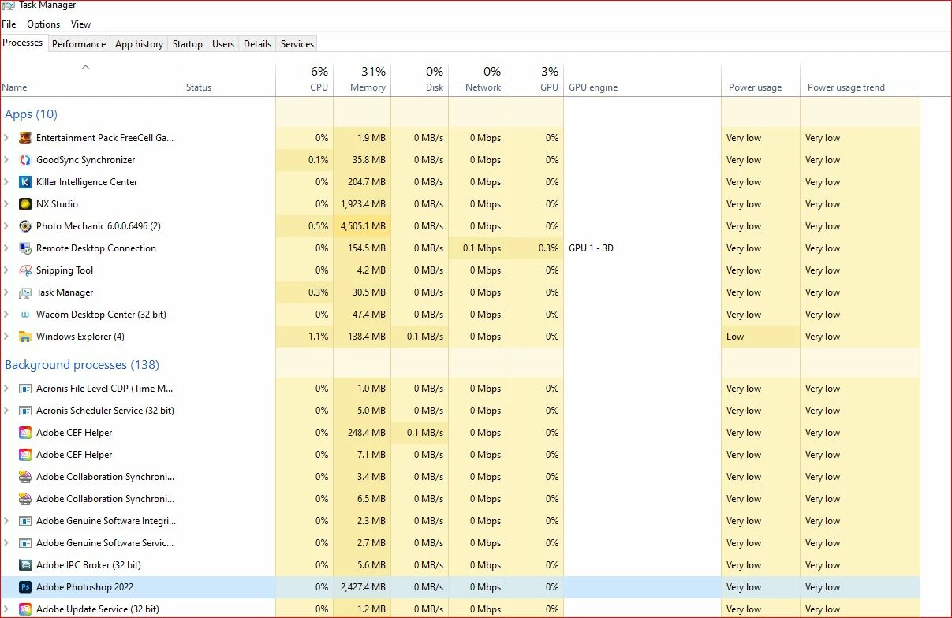Click the Adobe IPC Broker icon
The image size is (952, 618).
point(24,565)
